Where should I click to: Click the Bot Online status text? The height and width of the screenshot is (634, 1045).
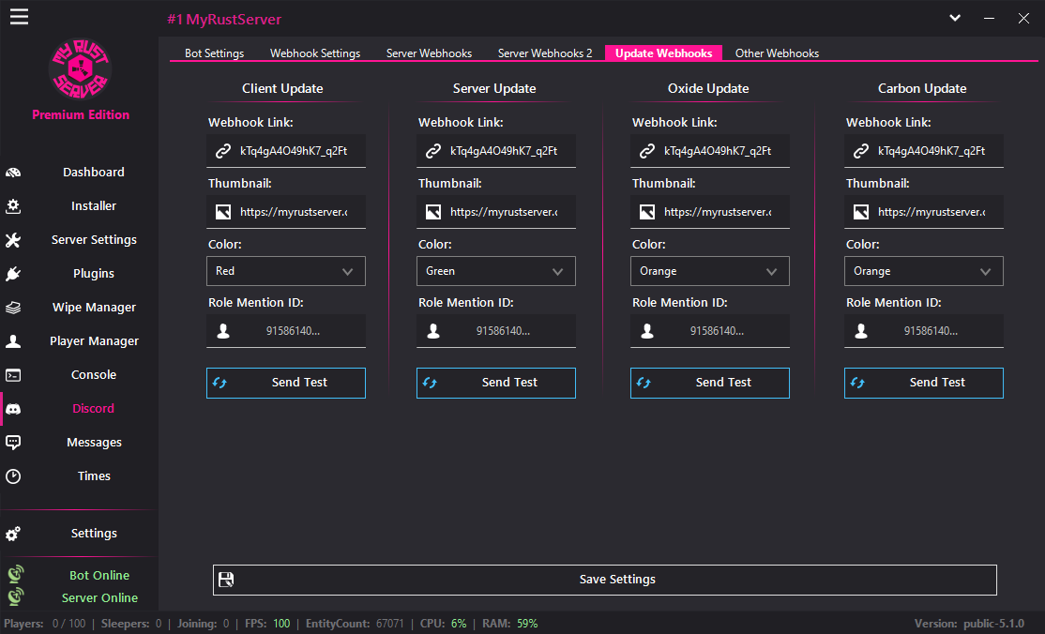[x=99, y=575]
